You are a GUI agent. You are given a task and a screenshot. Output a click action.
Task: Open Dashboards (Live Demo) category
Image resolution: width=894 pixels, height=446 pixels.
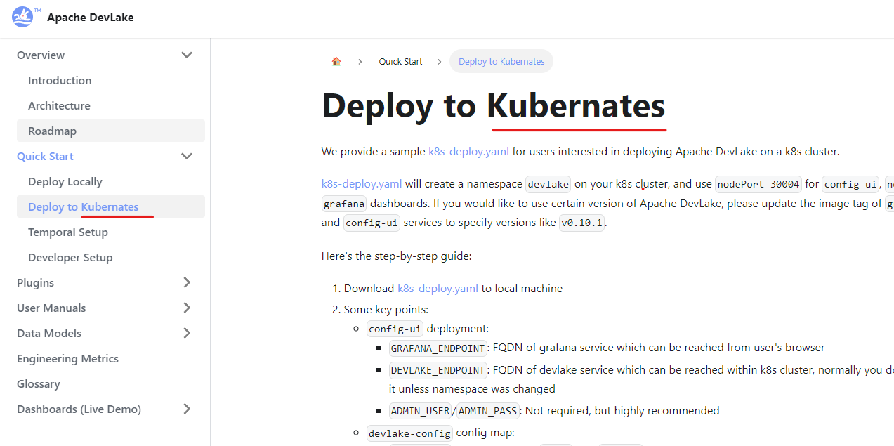[79, 409]
